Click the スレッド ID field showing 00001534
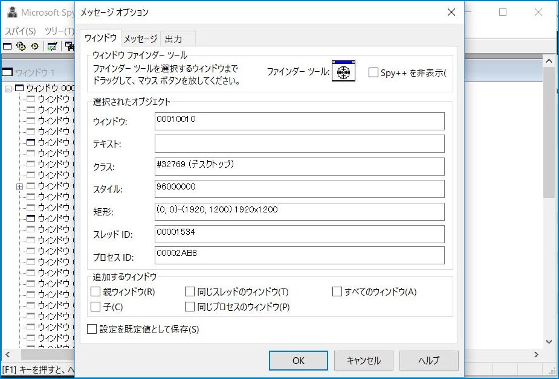This screenshot has width=559, height=379. tap(300, 234)
